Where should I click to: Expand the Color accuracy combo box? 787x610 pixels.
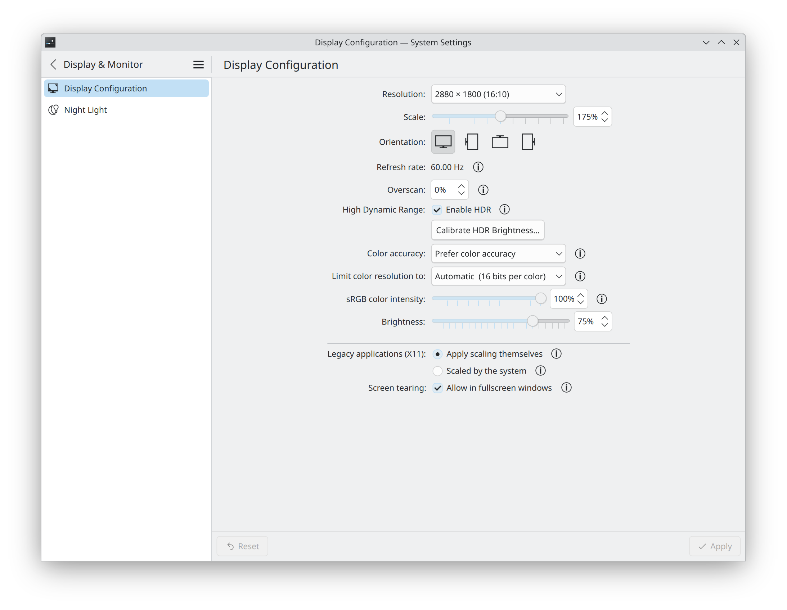click(x=498, y=254)
